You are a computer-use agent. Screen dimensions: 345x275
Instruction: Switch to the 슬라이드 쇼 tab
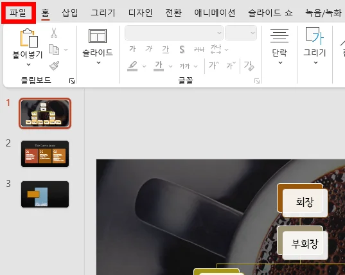(270, 13)
